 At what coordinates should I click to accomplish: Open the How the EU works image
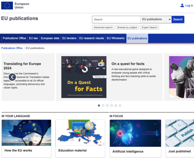click(26, 133)
